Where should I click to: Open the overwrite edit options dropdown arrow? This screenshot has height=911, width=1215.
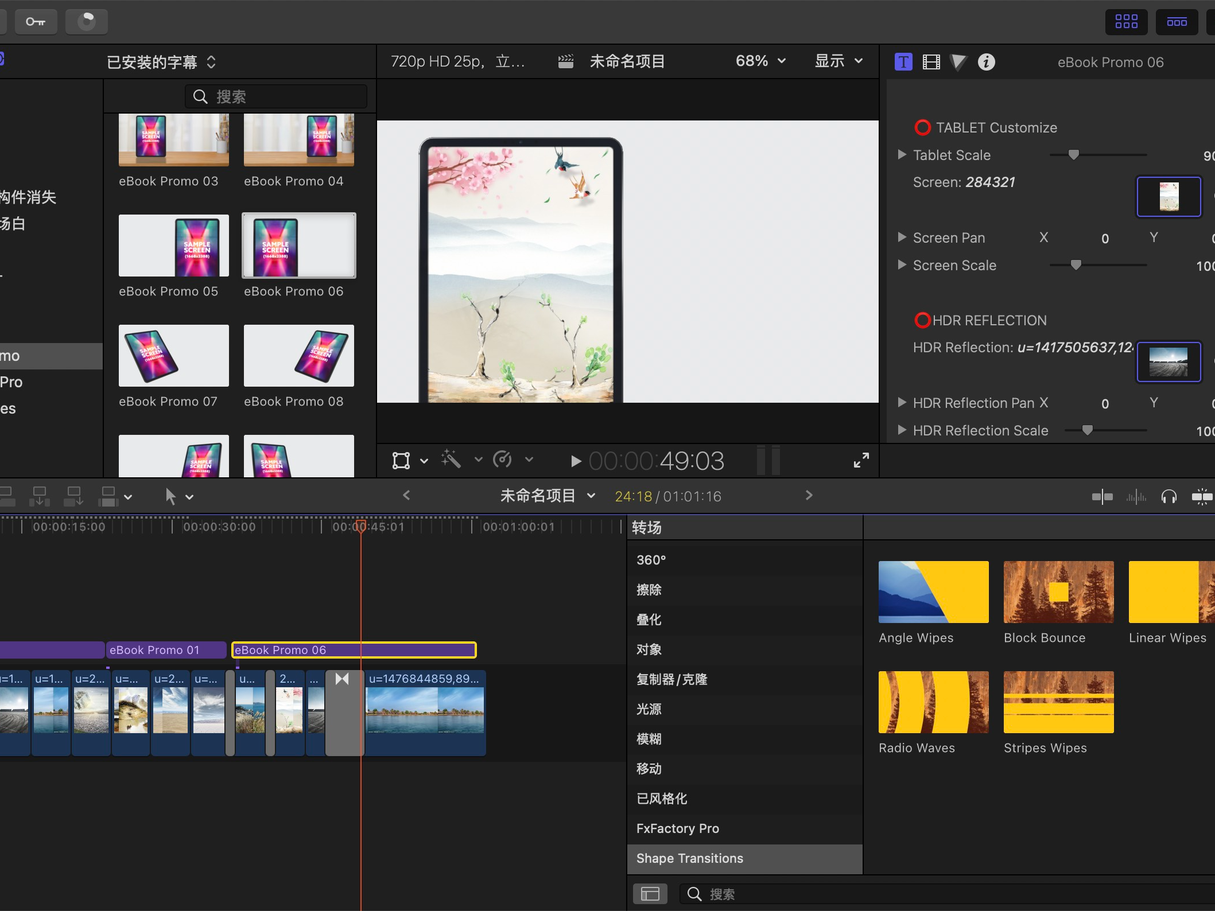point(128,497)
